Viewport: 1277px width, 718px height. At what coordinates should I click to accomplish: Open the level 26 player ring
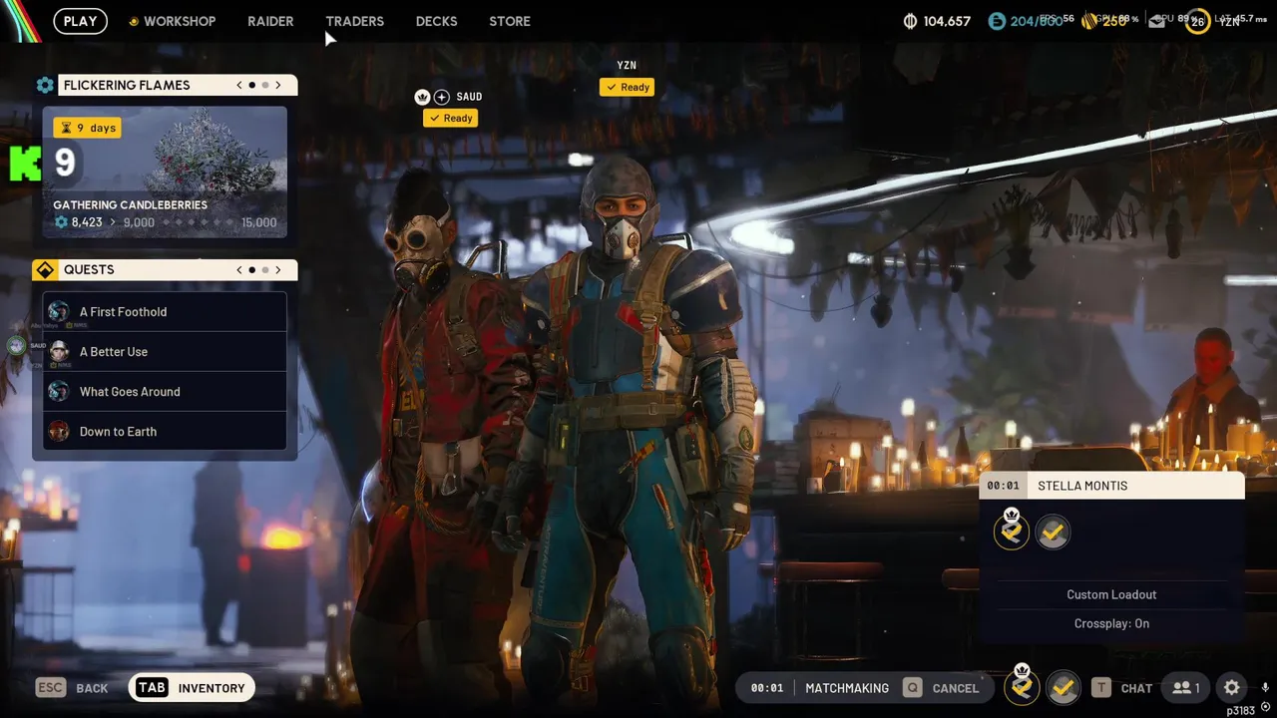click(x=1197, y=21)
